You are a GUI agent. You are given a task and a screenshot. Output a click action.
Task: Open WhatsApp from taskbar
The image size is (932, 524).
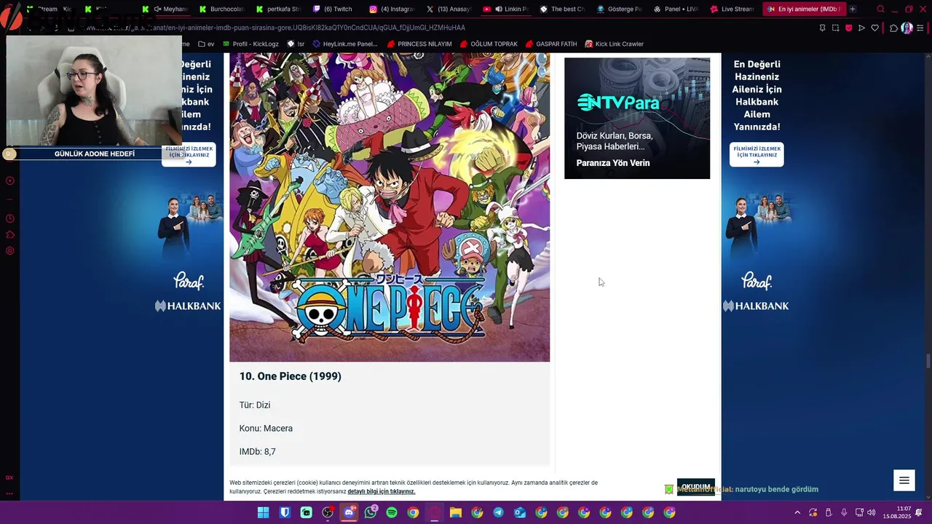pyautogui.click(x=371, y=512)
